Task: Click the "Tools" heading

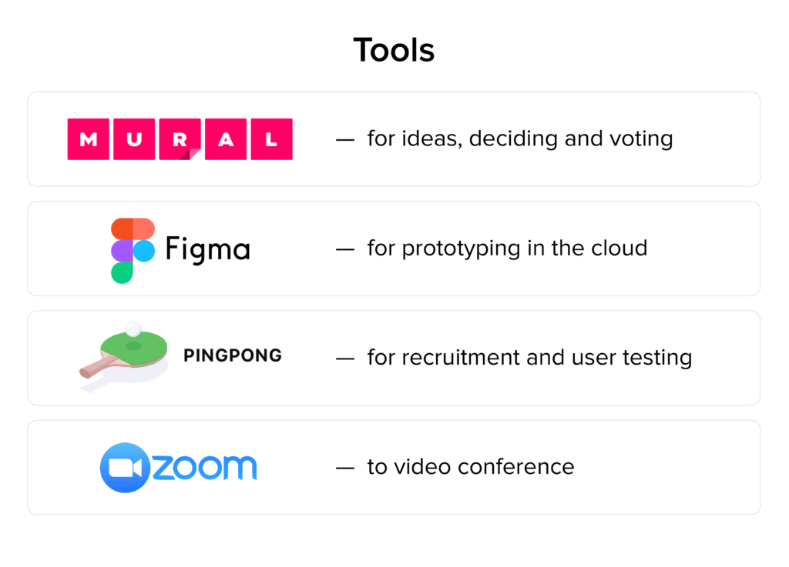Action: (x=394, y=51)
